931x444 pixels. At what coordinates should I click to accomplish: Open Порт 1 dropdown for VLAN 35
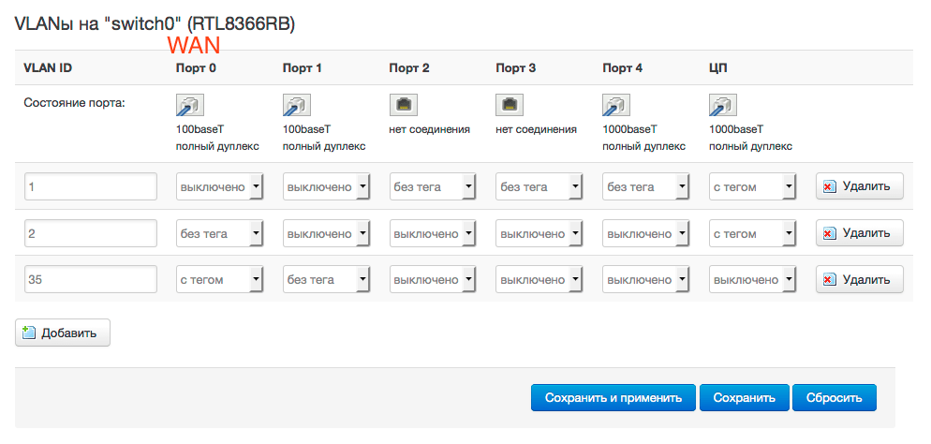tap(327, 279)
